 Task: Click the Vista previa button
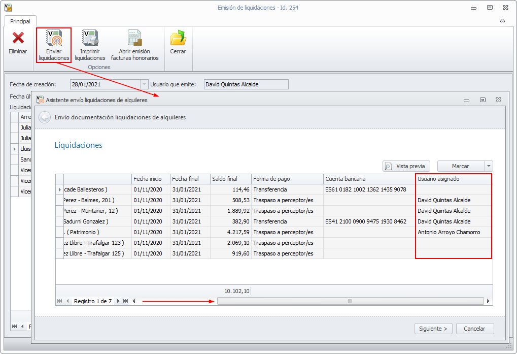(x=406, y=166)
